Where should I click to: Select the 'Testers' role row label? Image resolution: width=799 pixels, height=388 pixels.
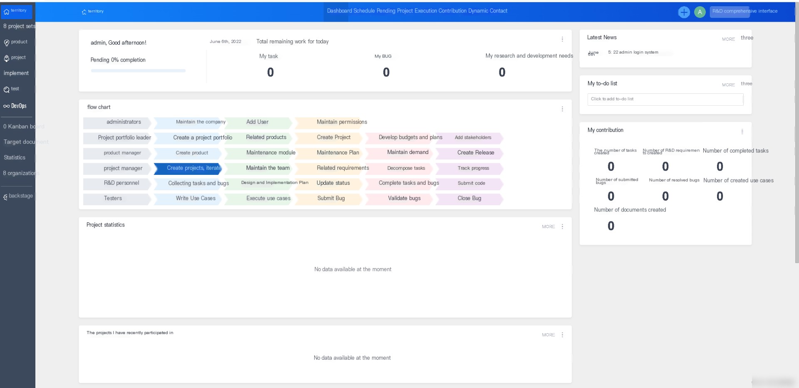[117, 199]
